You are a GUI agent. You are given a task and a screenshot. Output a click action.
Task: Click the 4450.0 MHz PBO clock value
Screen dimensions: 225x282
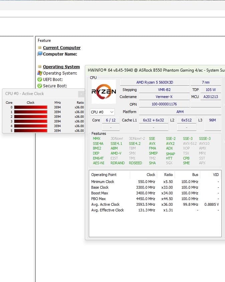point(146,199)
